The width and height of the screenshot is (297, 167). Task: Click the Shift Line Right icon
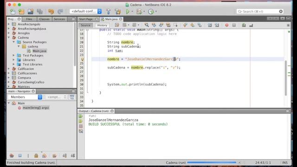[217, 25]
